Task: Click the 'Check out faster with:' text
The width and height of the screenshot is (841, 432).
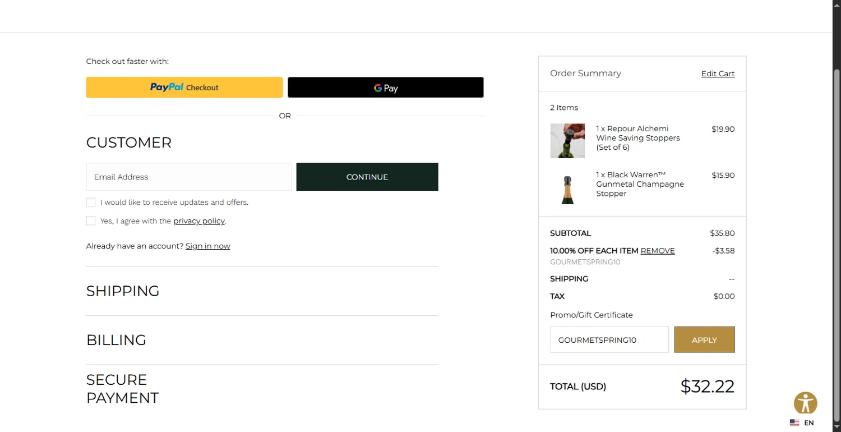Action: pyautogui.click(x=127, y=62)
